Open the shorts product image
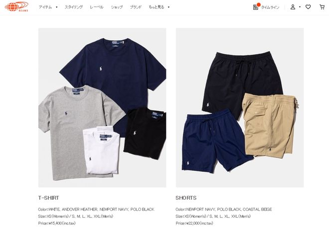Screen dimensions: 329x234 click(x=240, y=107)
